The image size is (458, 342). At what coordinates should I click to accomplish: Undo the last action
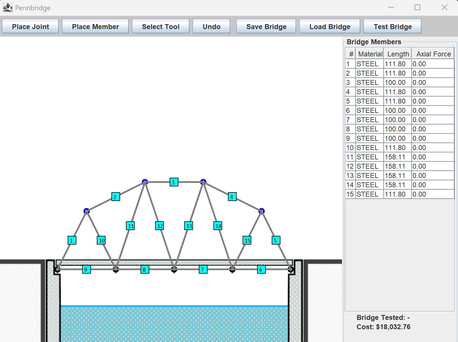pos(211,26)
